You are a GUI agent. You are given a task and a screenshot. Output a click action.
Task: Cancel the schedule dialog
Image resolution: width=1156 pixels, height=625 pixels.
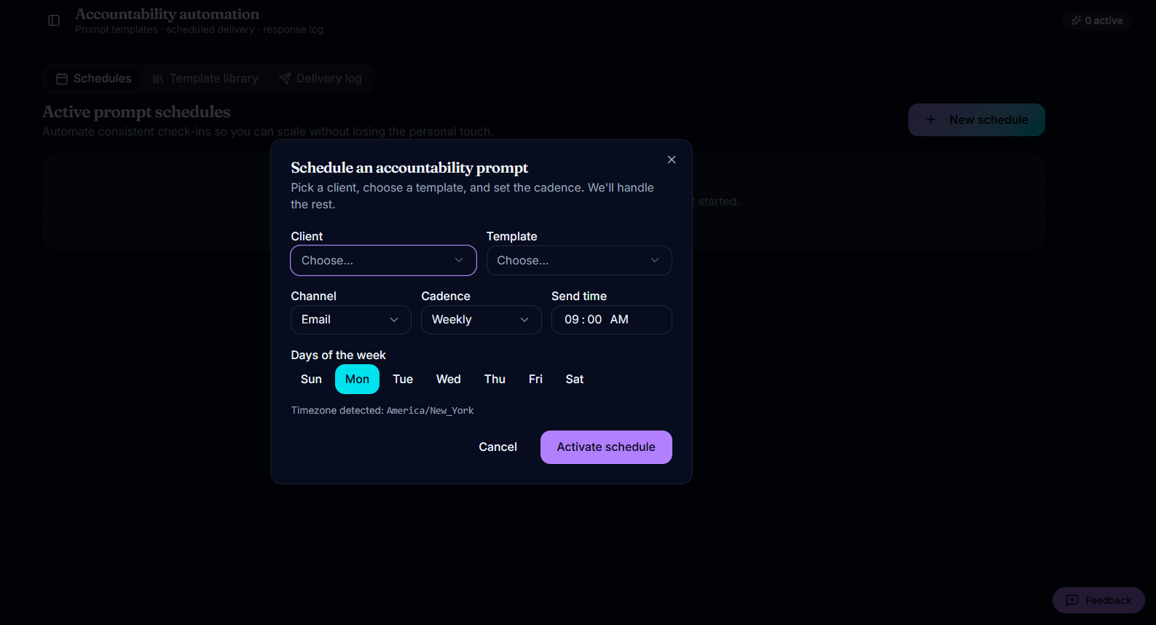498,447
